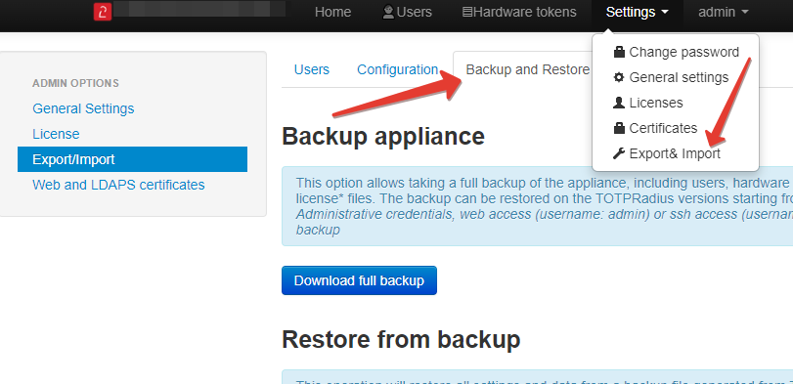Expand the admin dropdown in navbar
The image size is (793, 384).
click(724, 12)
